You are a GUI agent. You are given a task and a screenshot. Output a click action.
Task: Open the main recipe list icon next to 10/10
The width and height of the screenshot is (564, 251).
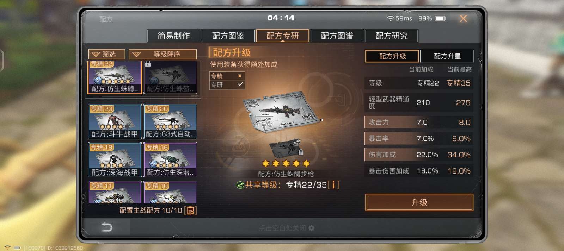point(191,211)
